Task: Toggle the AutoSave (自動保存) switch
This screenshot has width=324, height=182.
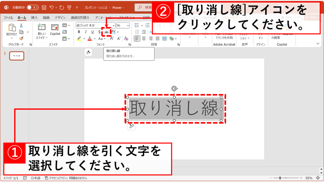Action: pos(33,7)
